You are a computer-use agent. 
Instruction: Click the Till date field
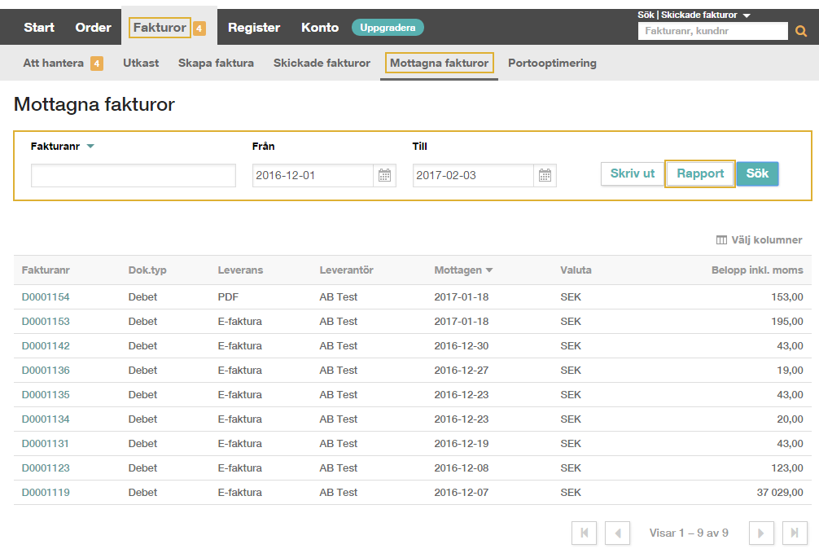coord(473,176)
